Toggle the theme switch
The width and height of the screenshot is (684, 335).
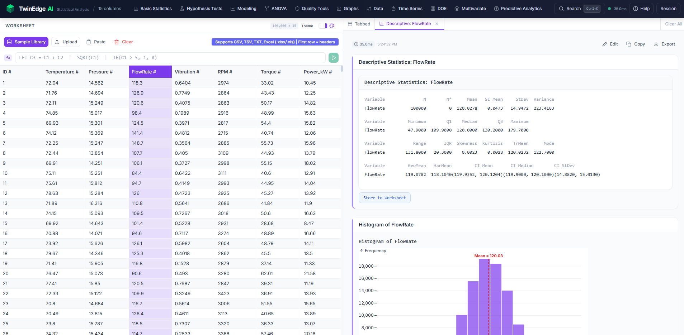[x=323, y=26]
